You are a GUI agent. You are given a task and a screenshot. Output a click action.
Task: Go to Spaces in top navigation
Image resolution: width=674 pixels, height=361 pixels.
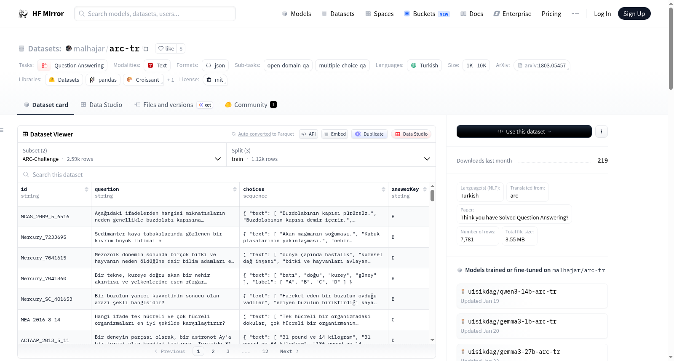coord(380,14)
